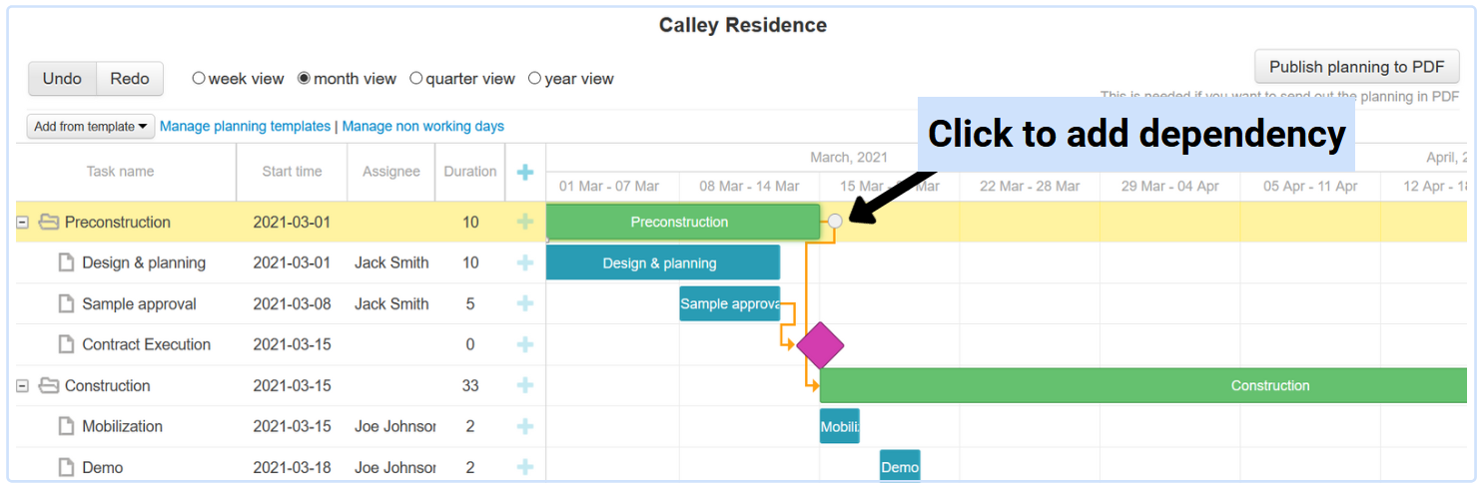This screenshot has height=487, width=1483.
Task: Click the plus icon on the Sample approval row
Action: point(525,303)
